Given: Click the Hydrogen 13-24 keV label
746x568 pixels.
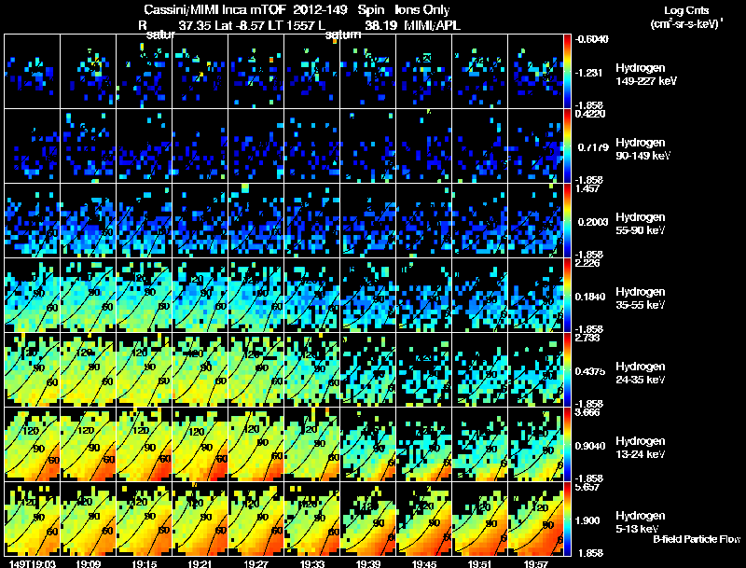Looking at the screenshot, I should tap(641, 448).
